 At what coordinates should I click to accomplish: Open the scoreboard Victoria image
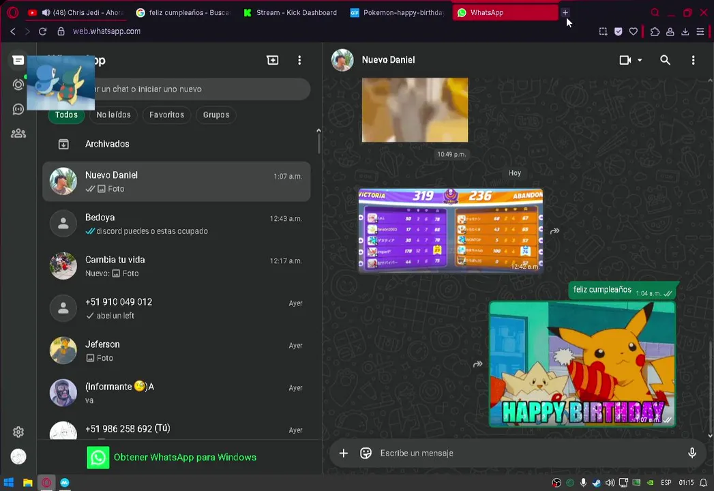[x=450, y=230]
